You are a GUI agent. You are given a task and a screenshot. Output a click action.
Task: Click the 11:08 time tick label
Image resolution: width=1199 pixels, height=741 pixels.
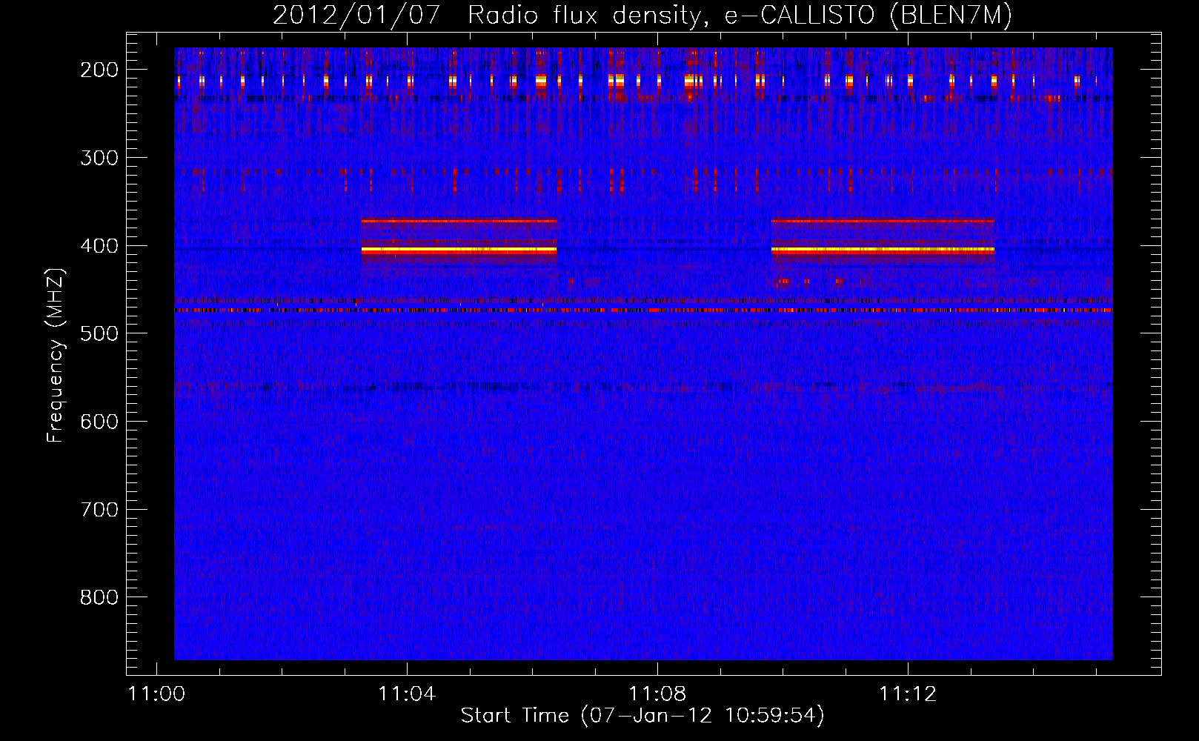(657, 694)
